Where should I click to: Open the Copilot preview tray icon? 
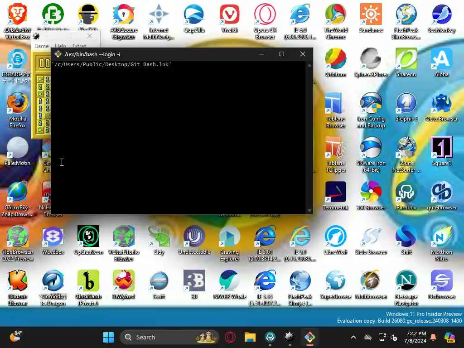(x=449, y=337)
